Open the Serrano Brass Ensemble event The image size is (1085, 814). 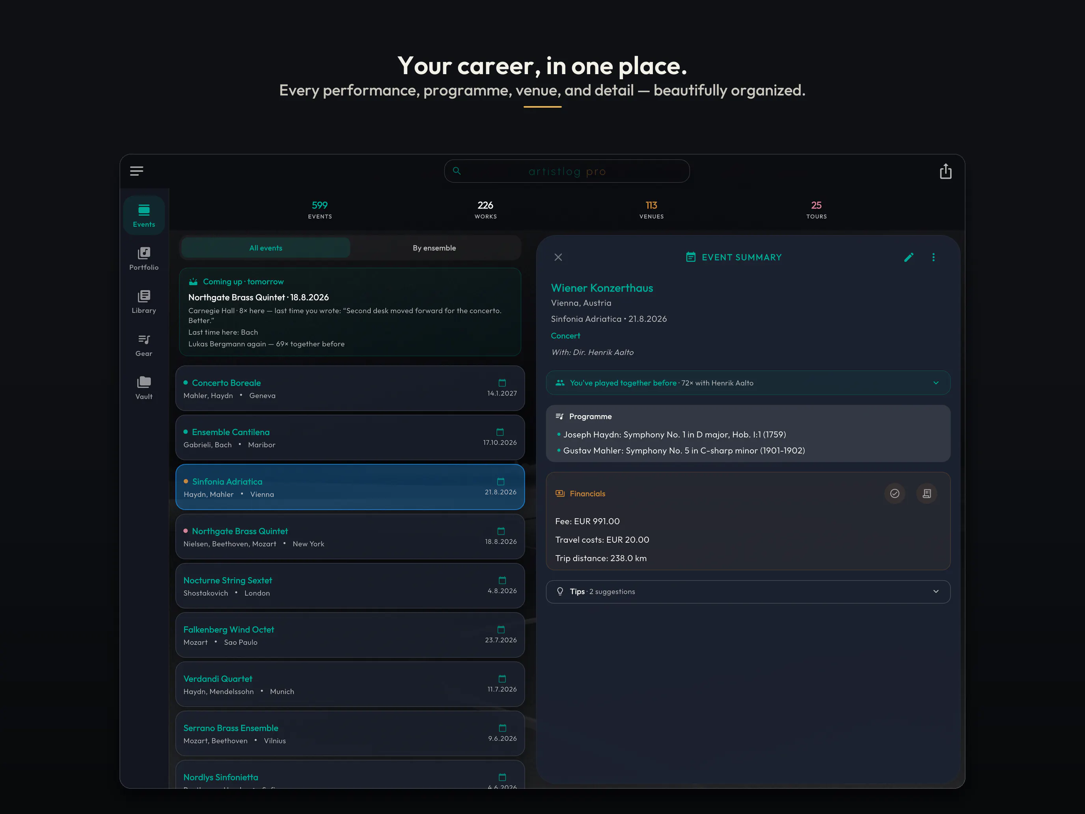(350, 733)
